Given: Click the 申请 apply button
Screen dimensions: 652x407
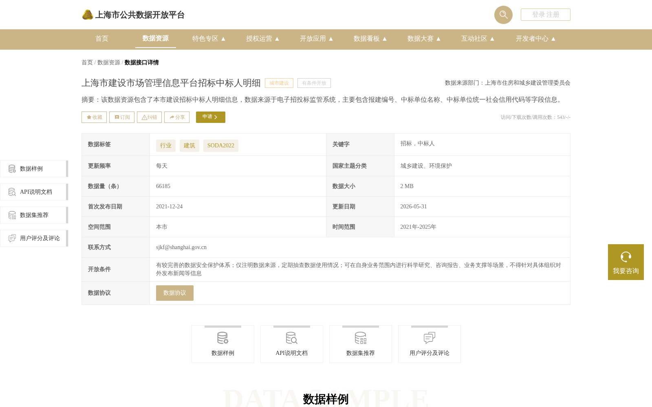Looking at the screenshot, I should [x=211, y=117].
